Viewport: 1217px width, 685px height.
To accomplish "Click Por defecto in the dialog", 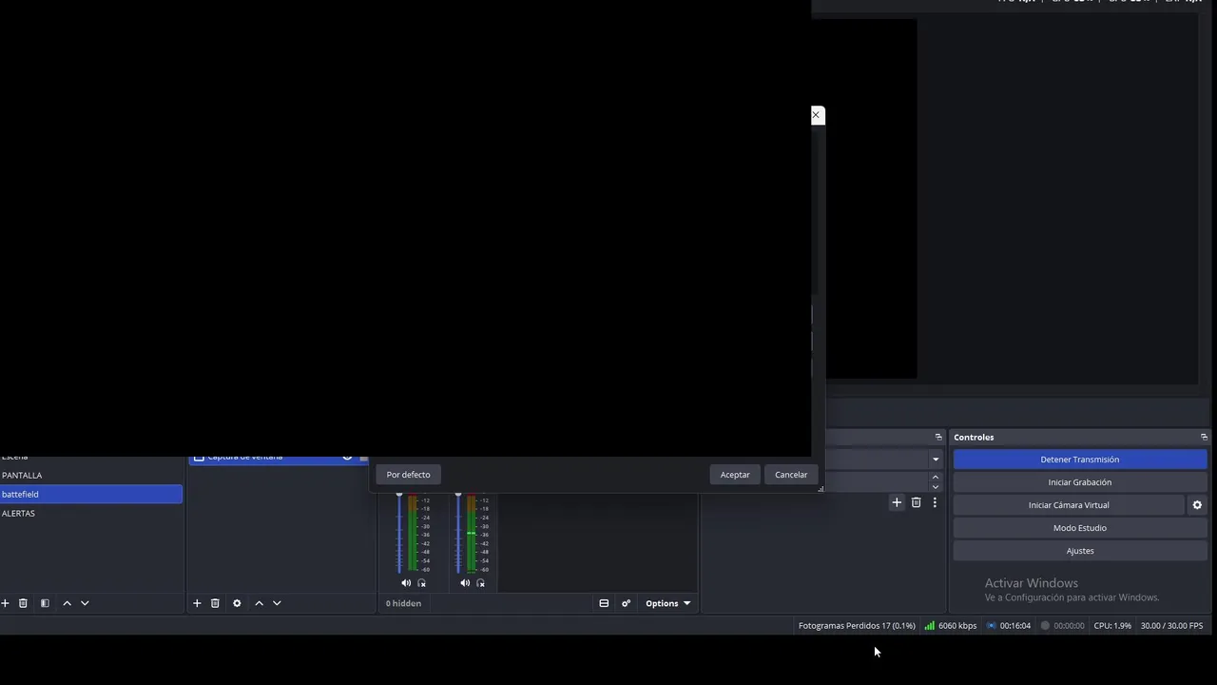I will 408,475.
